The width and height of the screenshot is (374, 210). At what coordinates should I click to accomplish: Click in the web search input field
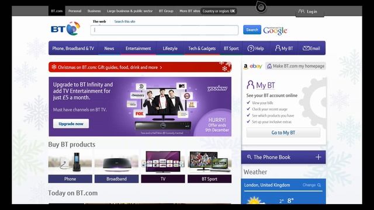[164, 30]
